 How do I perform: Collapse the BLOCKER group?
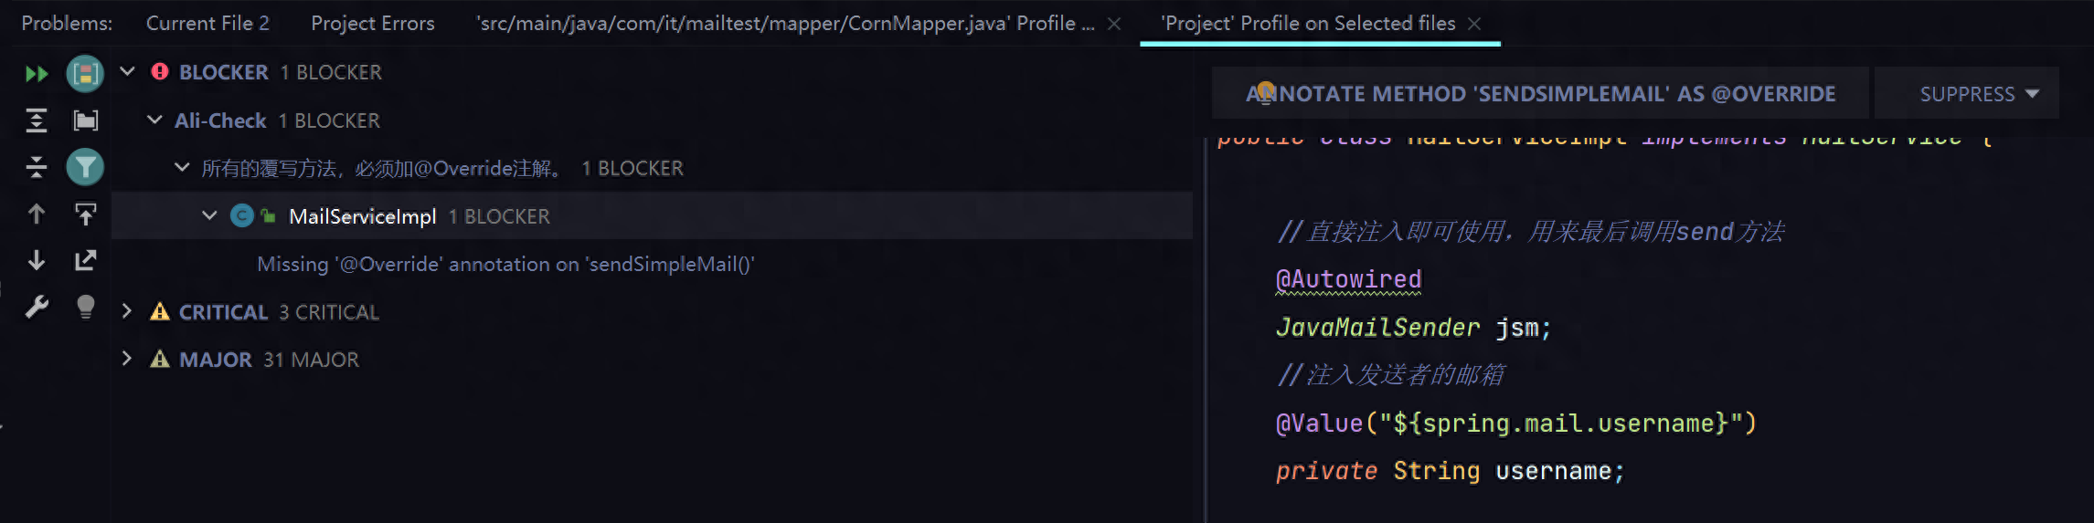128,71
